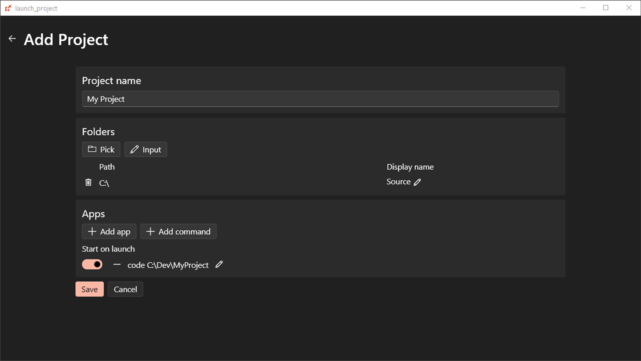This screenshot has width=641, height=361.
Task: Save the project
Action: (89, 289)
